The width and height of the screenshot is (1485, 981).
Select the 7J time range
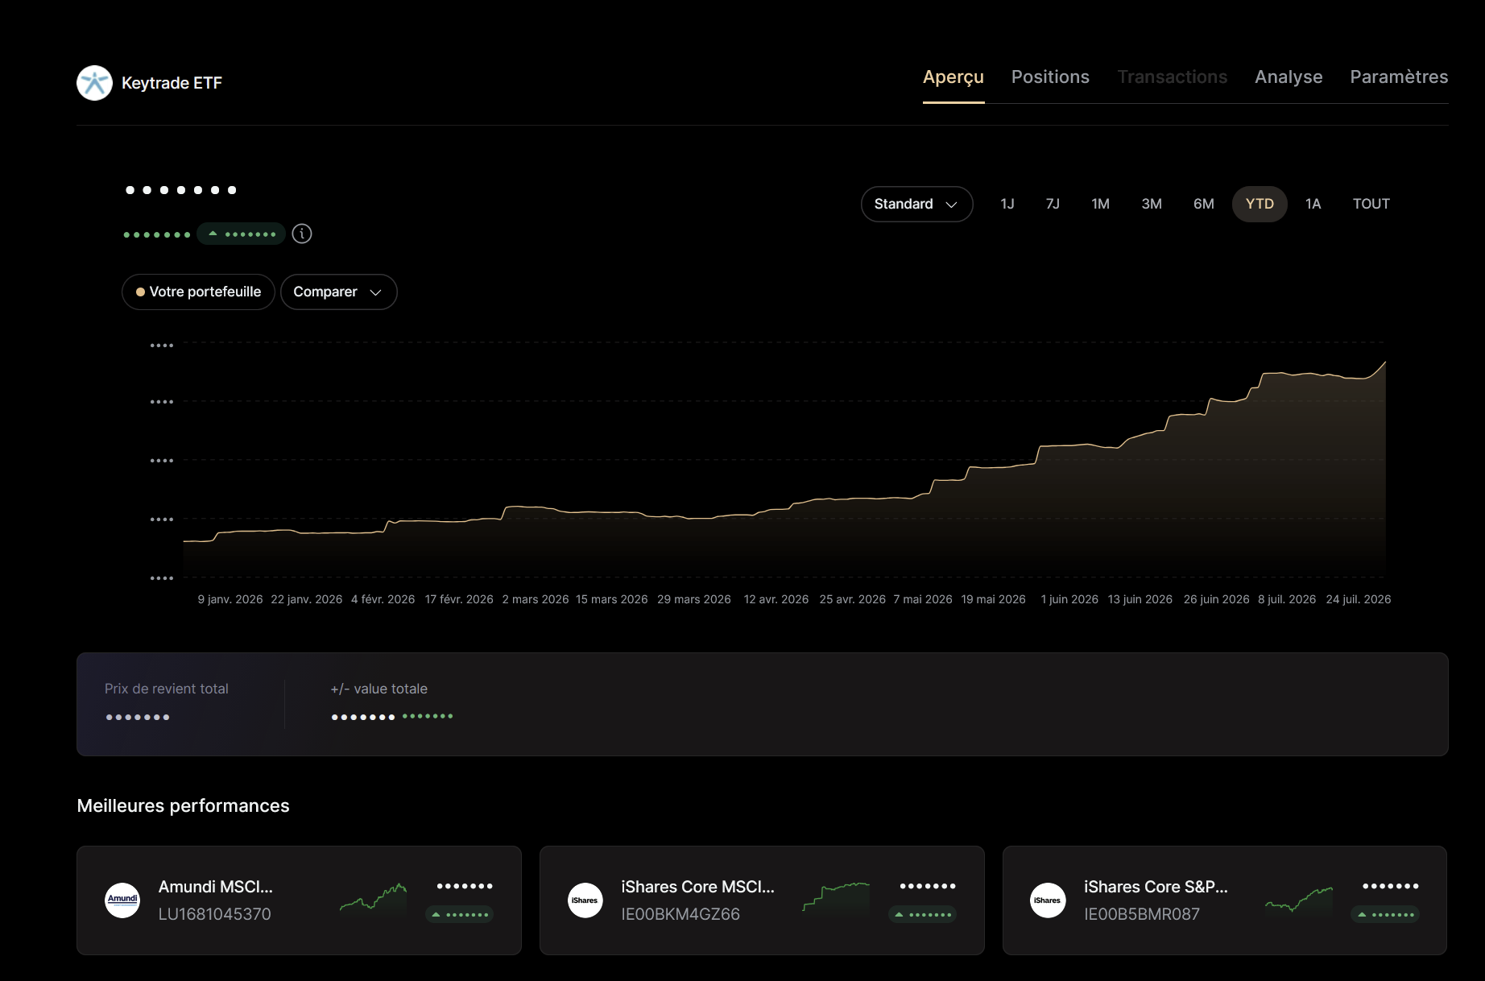pos(1053,204)
